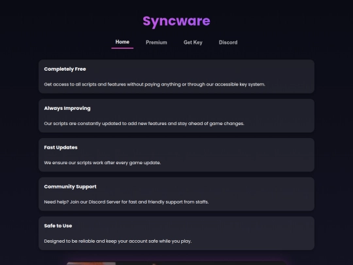Switch to the Premium tab
The image size is (353, 265).
point(156,43)
